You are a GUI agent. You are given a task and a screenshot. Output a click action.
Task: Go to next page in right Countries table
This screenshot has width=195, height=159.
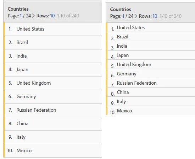pos(136,16)
